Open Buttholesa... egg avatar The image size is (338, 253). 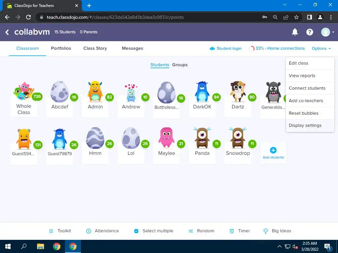[x=166, y=93]
